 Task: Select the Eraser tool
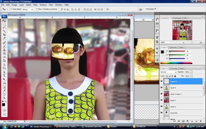coord(4,57)
